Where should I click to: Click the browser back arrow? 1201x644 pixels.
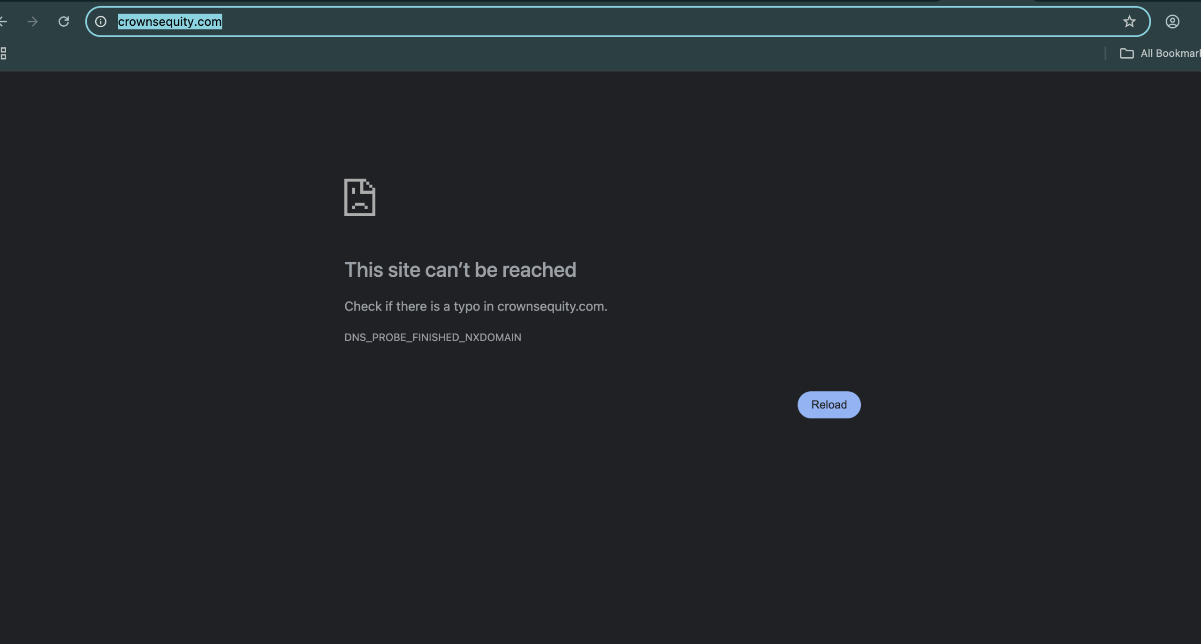click(3, 22)
